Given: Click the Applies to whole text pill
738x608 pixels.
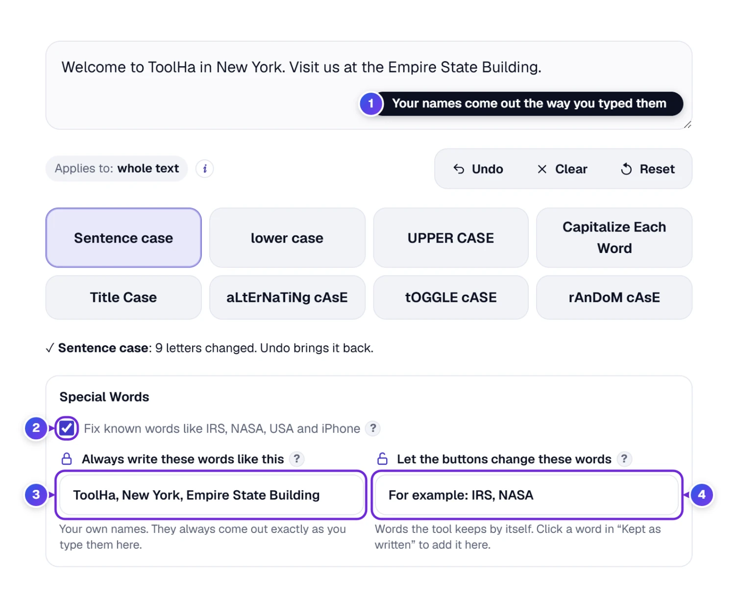Looking at the screenshot, I should [117, 169].
